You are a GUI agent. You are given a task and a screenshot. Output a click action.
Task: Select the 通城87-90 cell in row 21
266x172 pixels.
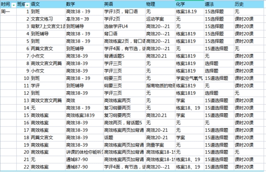[x=85, y=160]
